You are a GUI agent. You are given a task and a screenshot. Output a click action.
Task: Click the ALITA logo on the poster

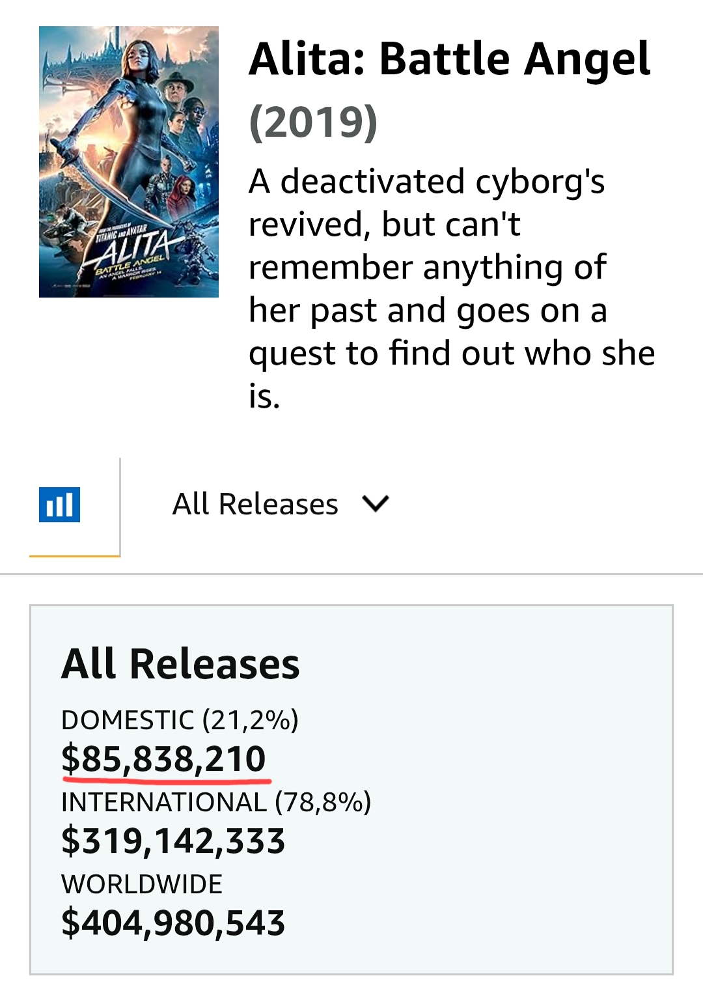(138, 247)
